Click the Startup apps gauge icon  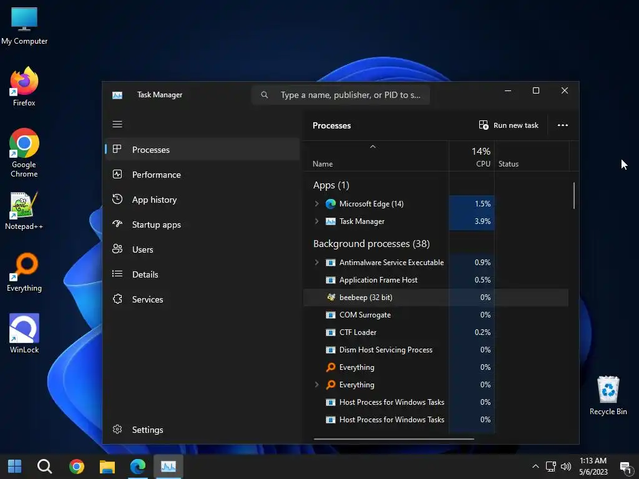pyautogui.click(x=117, y=224)
